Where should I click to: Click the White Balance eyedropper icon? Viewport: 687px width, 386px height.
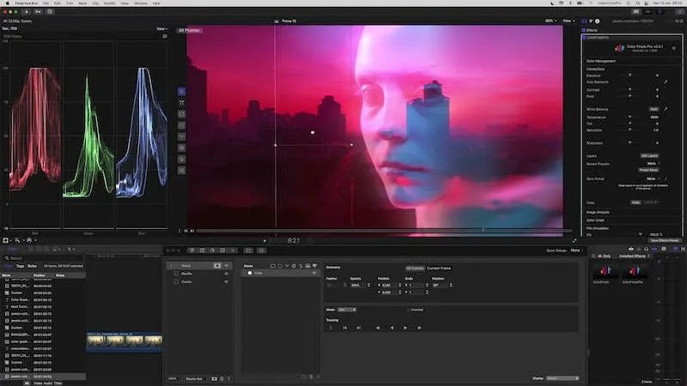click(x=666, y=109)
